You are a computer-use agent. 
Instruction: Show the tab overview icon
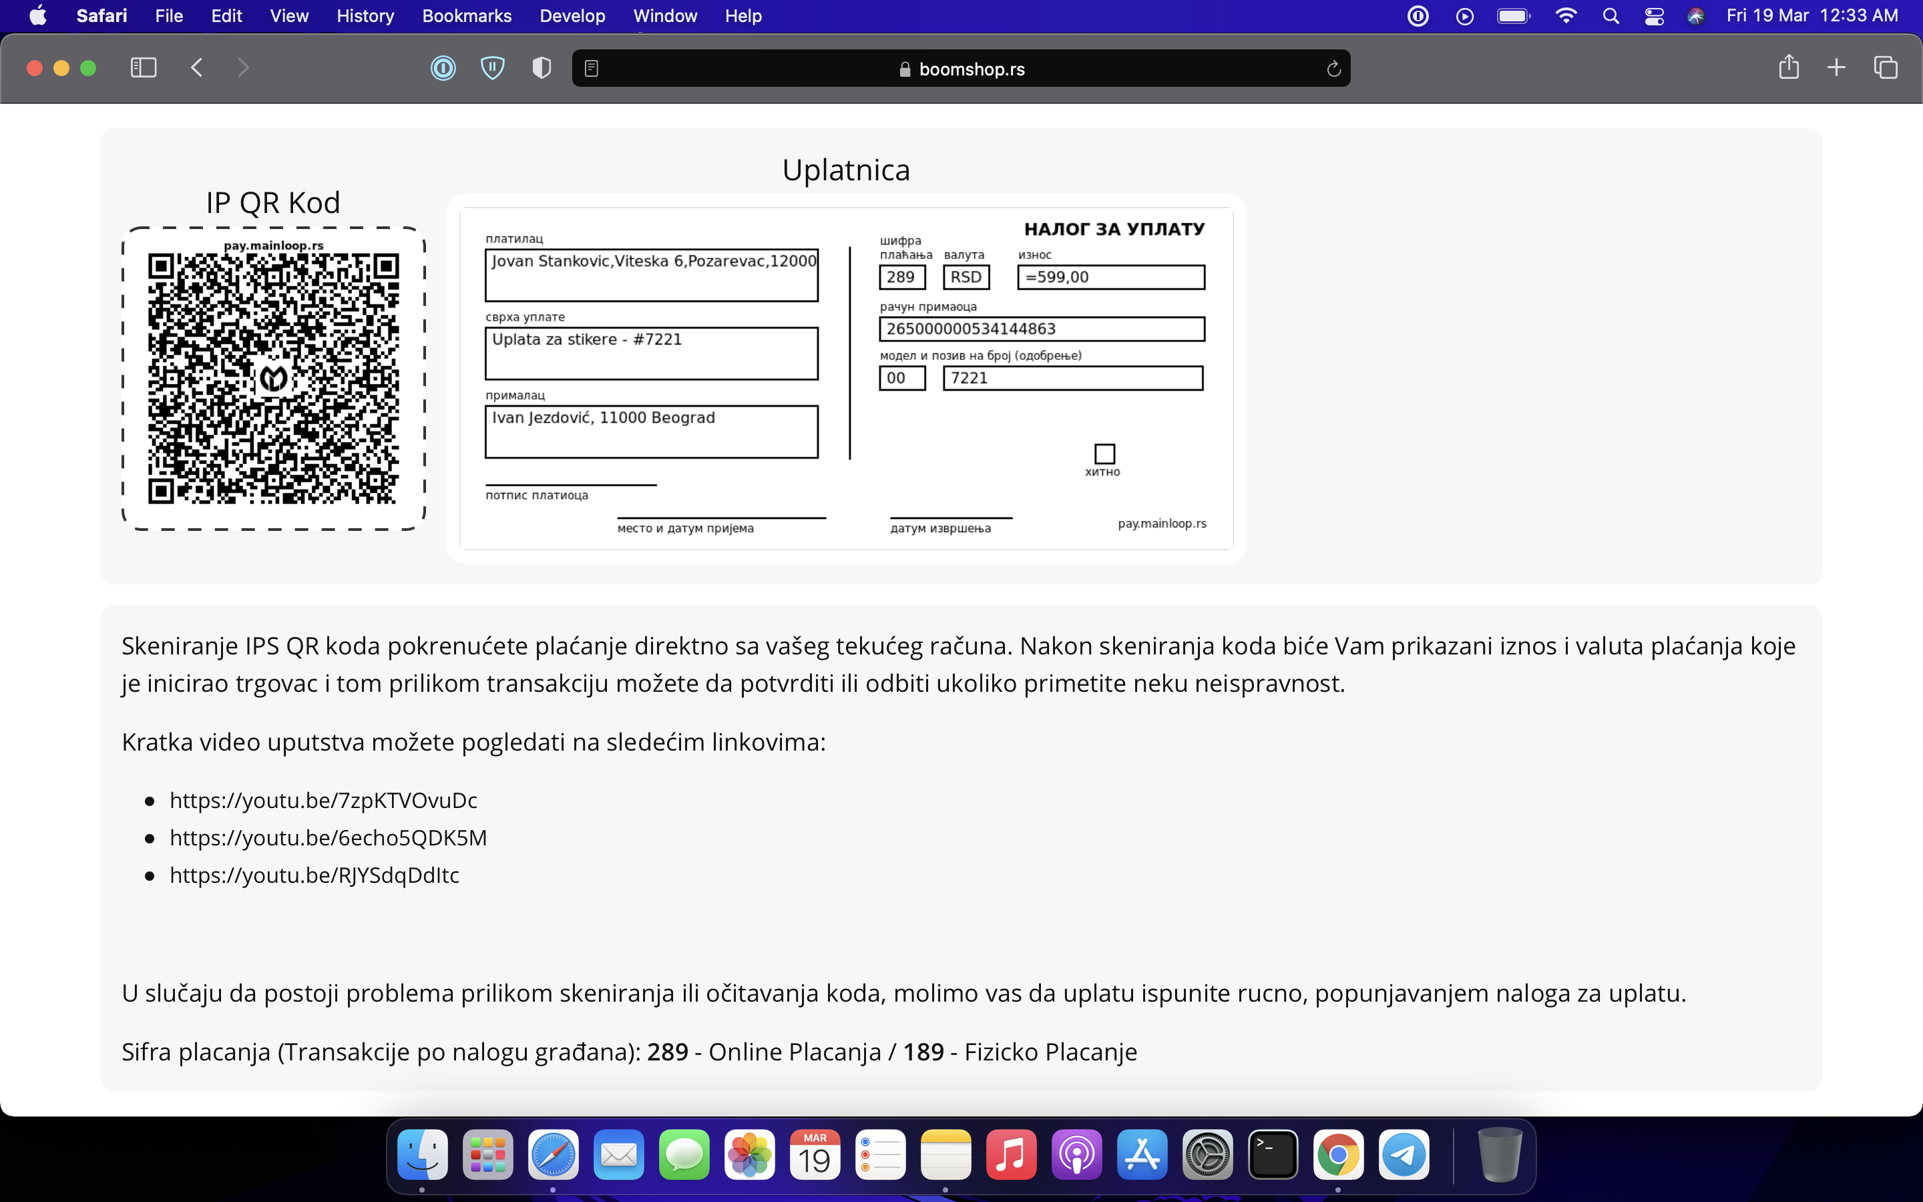pos(1886,68)
